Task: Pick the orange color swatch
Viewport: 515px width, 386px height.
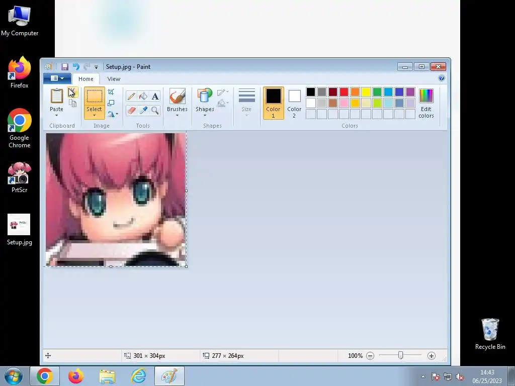Action: [355, 92]
